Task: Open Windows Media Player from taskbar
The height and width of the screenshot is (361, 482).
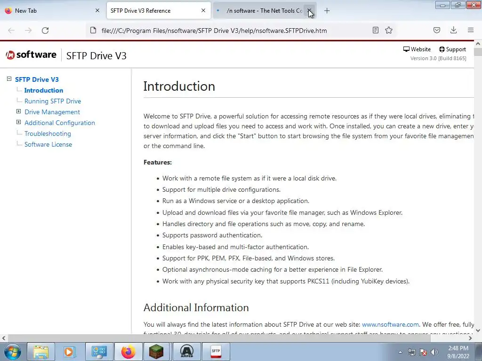Action: (x=70, y=352)
